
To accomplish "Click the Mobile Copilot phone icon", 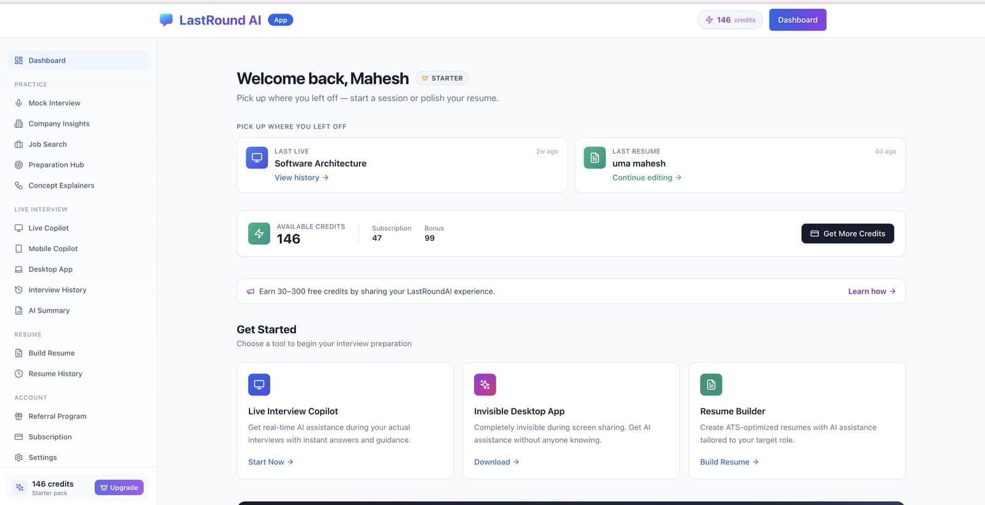I will 18,249.
